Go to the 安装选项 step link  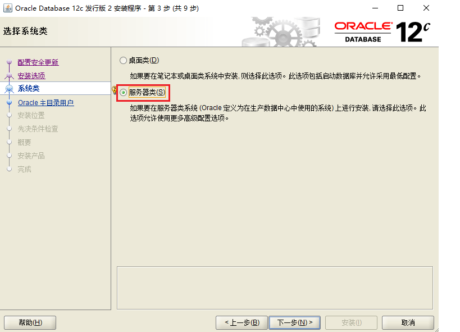(31, 76)
